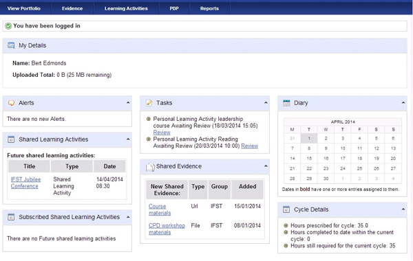Select April 14 in the diary calendar
The width and height of the screenshot is (413, 261).
coord(293,159)
